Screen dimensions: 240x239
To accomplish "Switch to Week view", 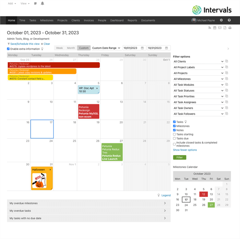I will click(x=59, y=48).
